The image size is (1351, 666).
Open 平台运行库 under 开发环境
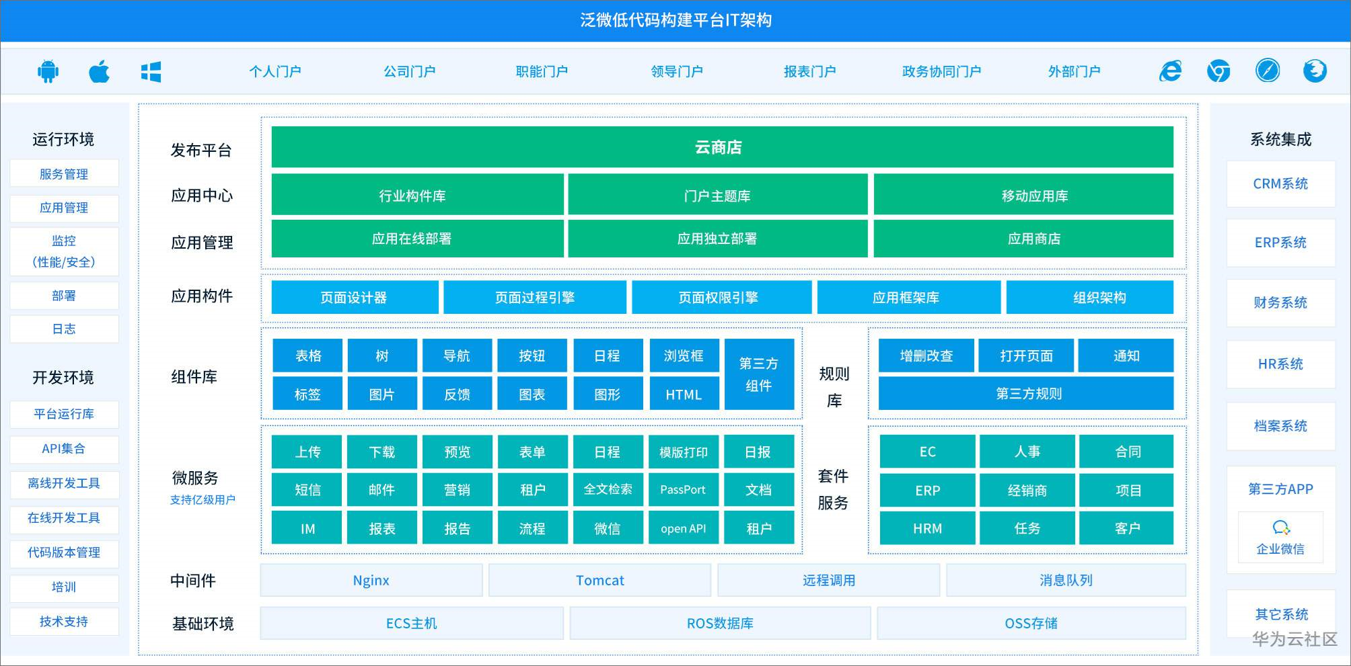64,414
